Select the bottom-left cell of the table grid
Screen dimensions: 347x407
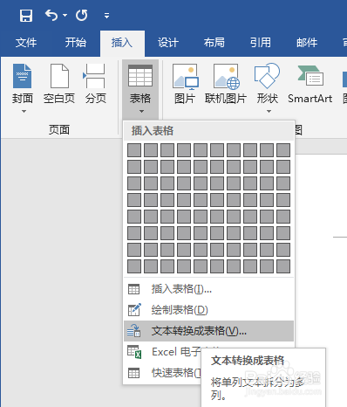tap(134, 266)
